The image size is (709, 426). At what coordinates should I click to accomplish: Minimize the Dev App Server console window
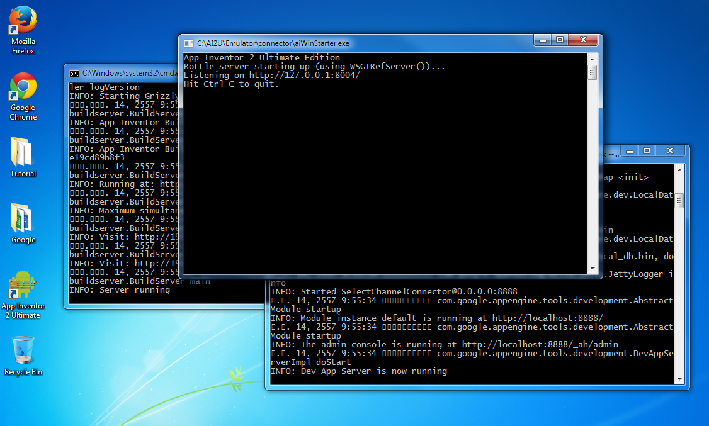(x=630, y=151)
